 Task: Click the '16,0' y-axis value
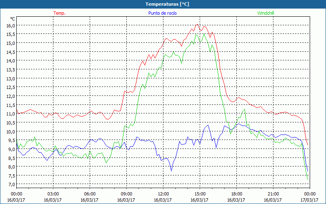[11, 26]
